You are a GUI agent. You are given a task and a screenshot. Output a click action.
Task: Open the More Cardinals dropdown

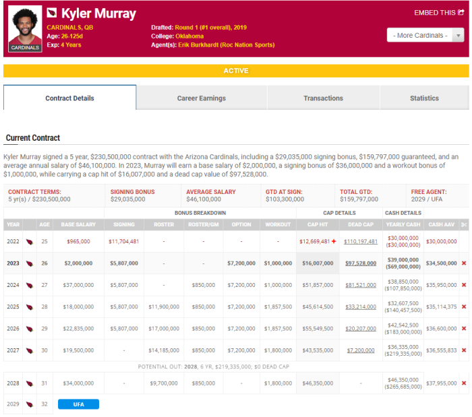[x=425, y=35]
